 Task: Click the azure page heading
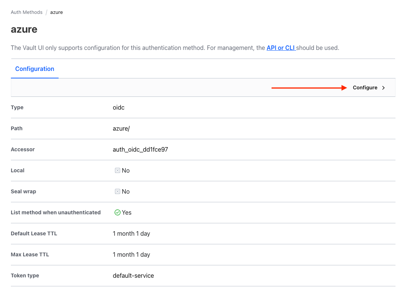point(24,29)
